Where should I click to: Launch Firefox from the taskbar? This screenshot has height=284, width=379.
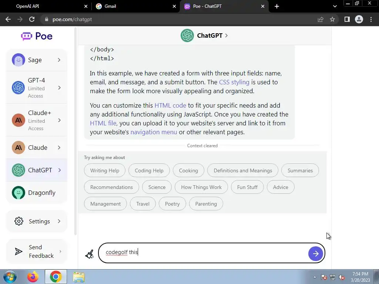(33, 277)
